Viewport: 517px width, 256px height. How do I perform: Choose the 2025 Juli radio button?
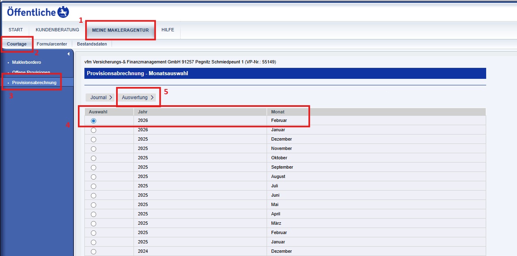pyautogui.click(x=94, y=186)
